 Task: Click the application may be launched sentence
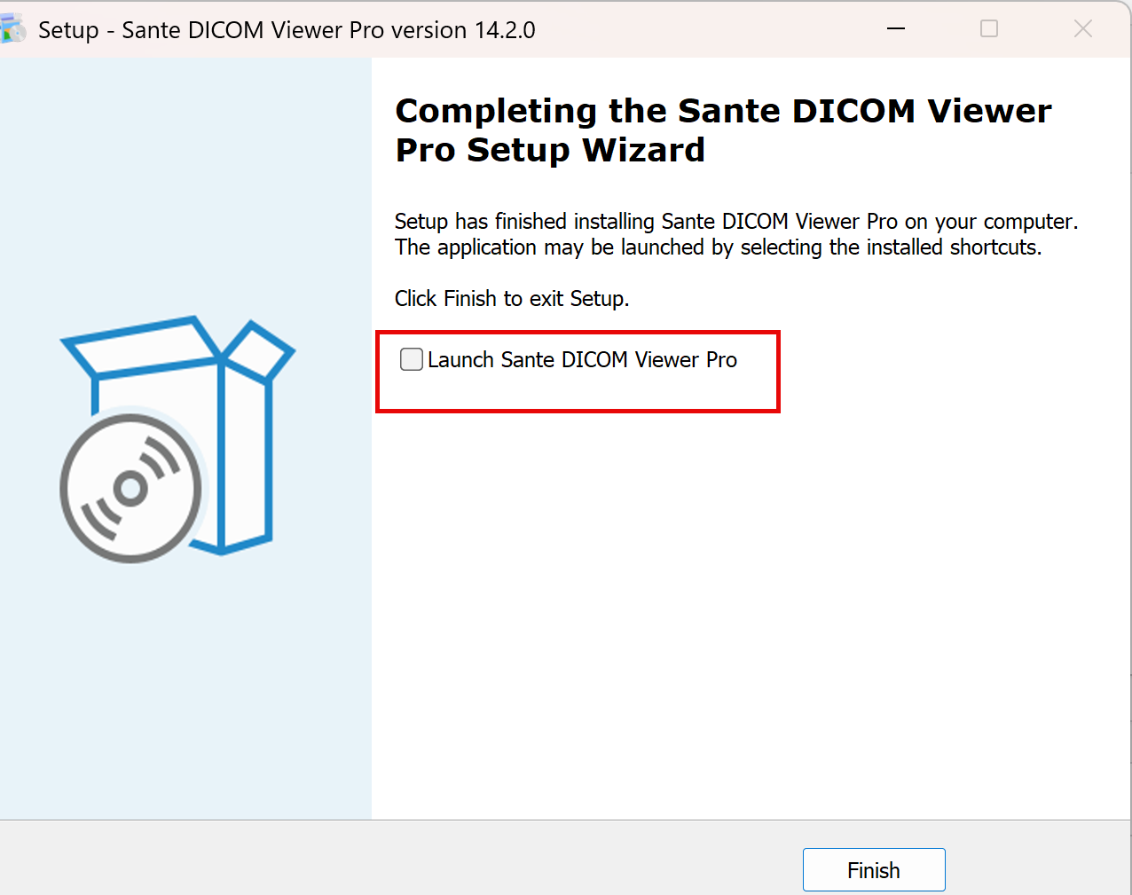(719, 247)
